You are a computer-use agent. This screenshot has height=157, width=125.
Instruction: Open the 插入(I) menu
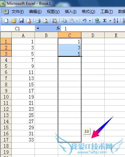tap(71, 12)
